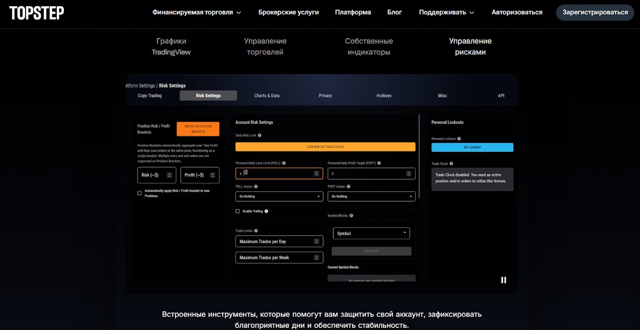This screenshot has height=330, width=640.
Task: Switch to the Copy Trading tab
Action: [150, 96]
